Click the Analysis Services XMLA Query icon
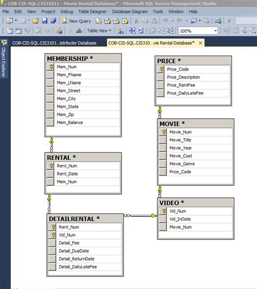257x289 pixels. (x=125, y=21)
